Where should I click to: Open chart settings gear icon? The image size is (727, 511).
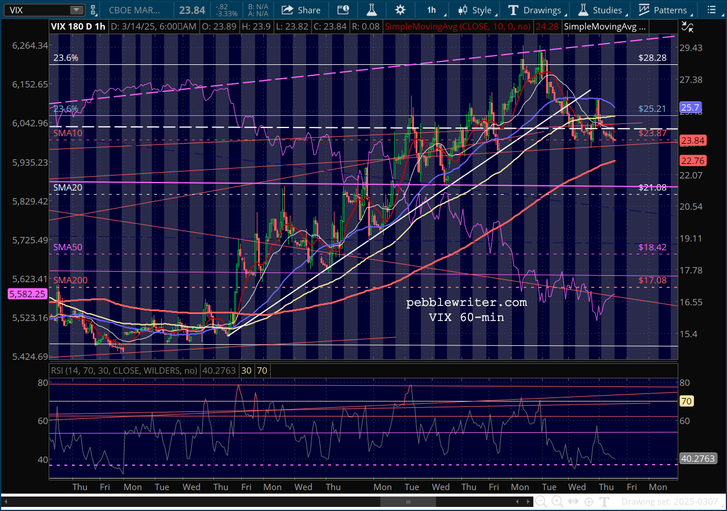pyautogui.click(x=400, y=10)
